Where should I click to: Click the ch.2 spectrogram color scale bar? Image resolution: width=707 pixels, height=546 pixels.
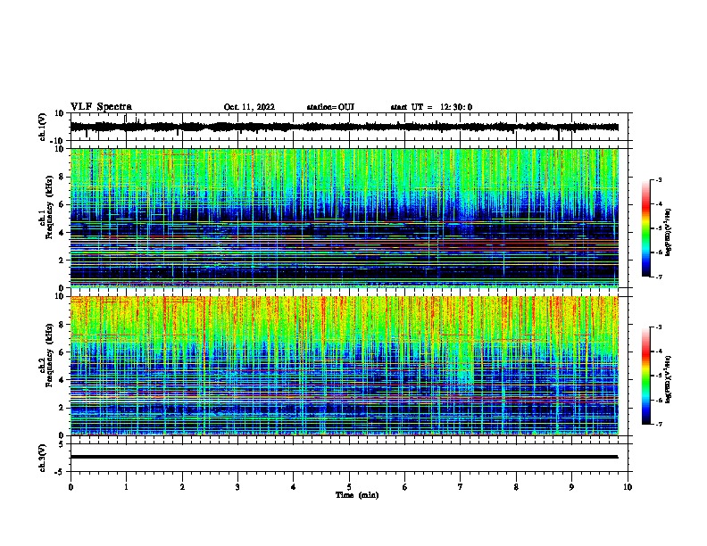645,376
